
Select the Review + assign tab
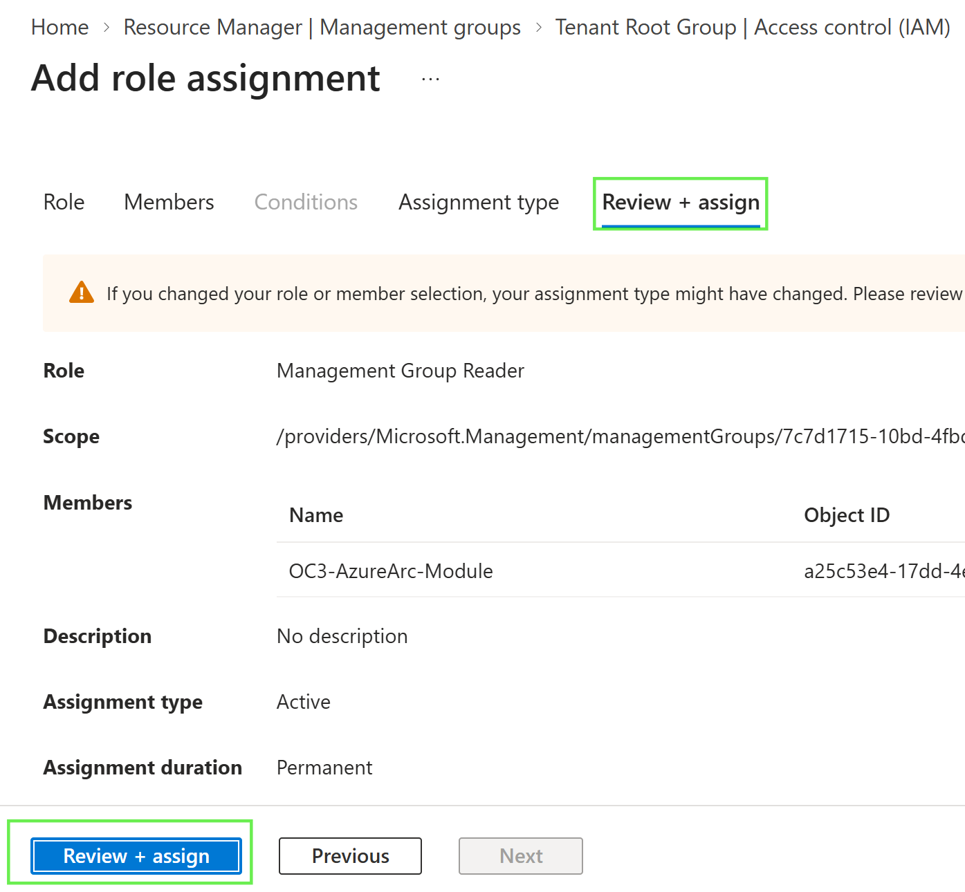(681, 203)
